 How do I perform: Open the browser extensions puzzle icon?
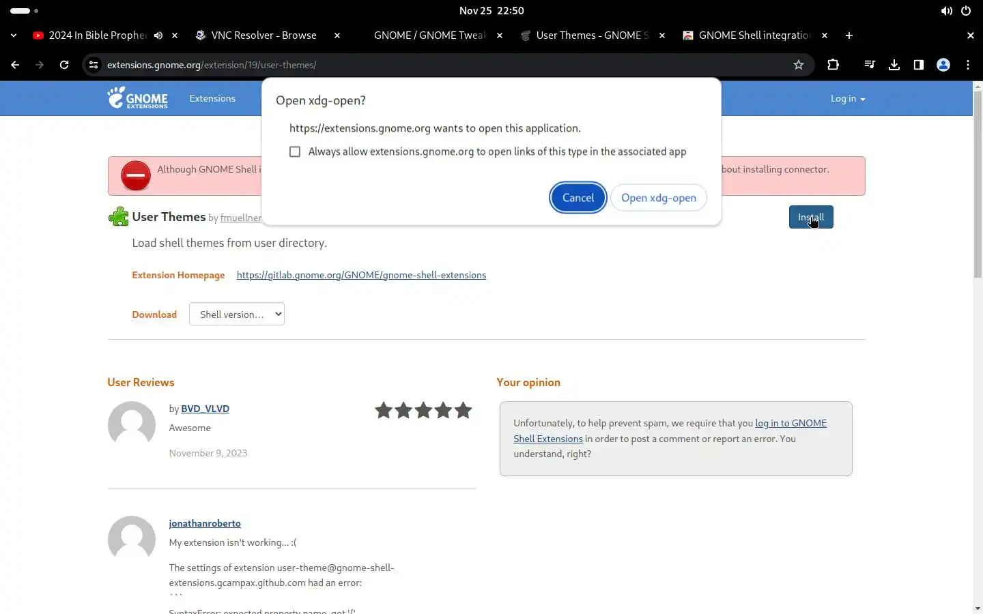[833, 65]
